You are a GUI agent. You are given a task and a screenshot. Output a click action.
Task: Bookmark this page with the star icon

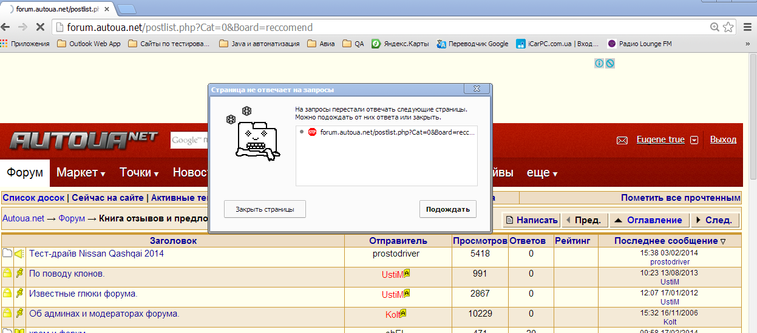[730, 27]
